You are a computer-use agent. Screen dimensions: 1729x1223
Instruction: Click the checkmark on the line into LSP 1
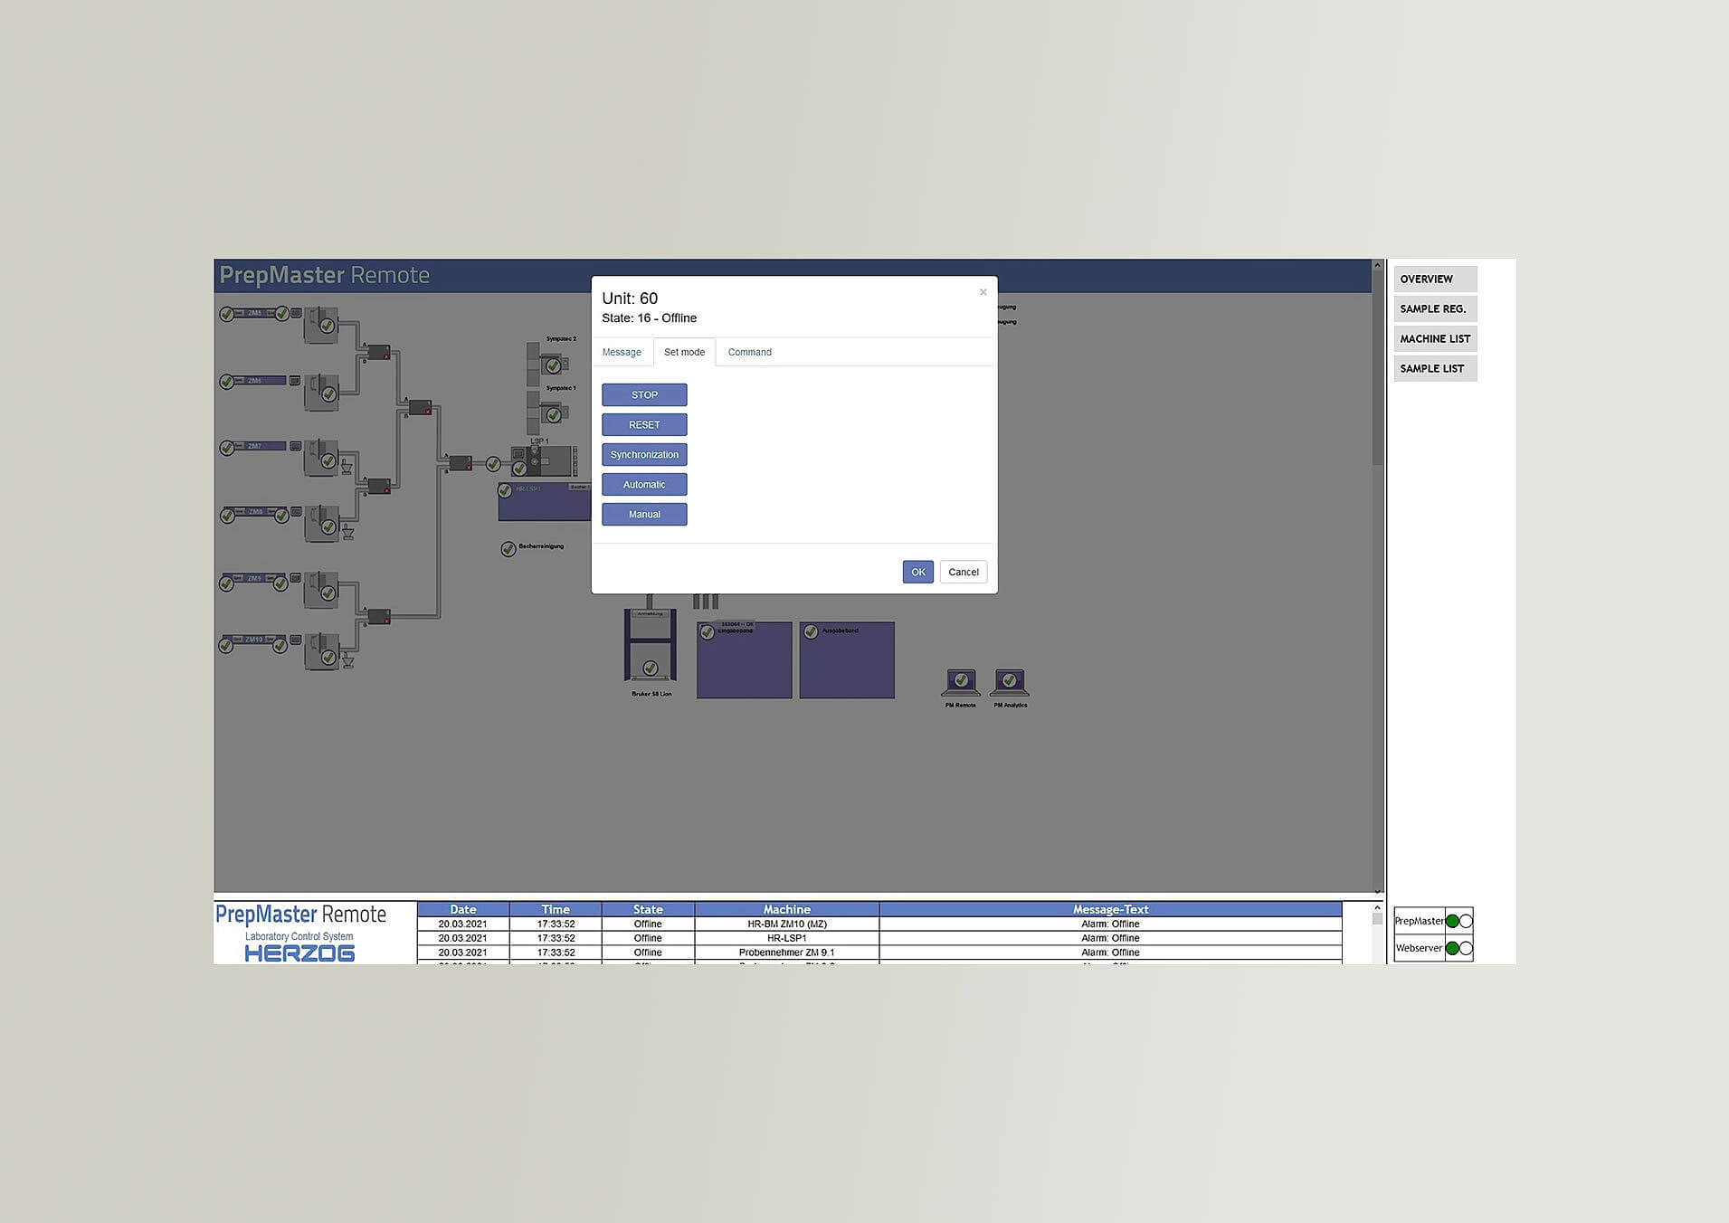click(x=493, y=464)
